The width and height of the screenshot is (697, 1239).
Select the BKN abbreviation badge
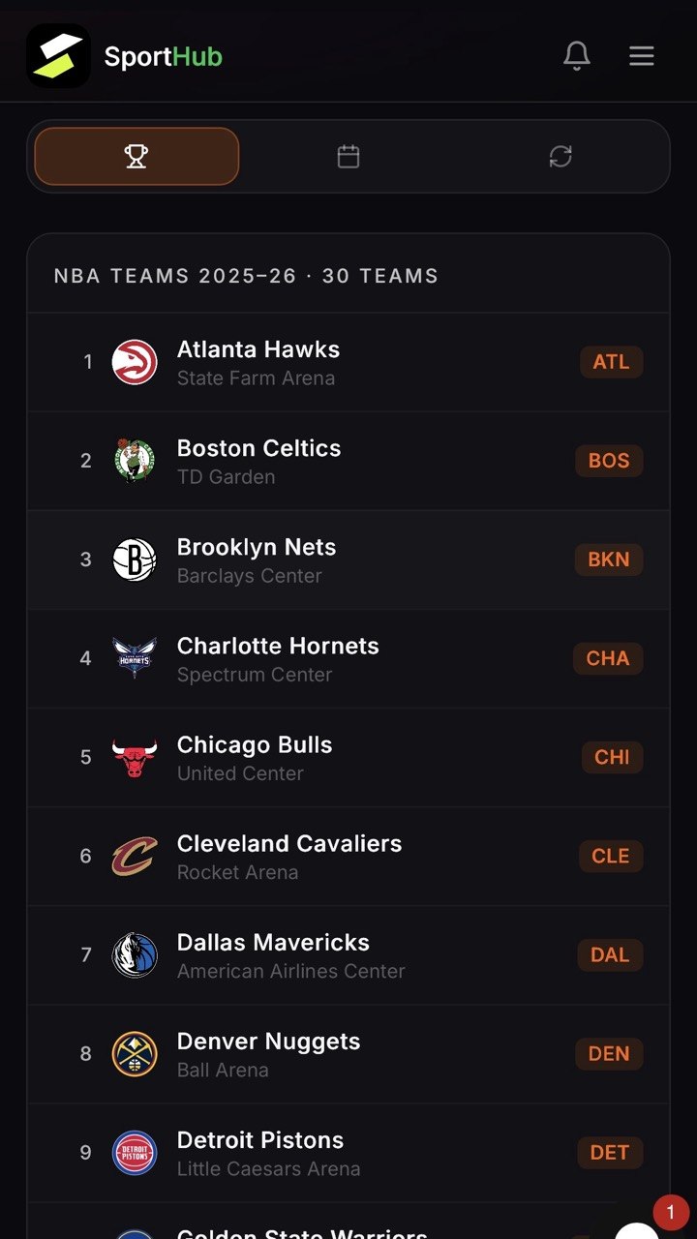[609, 559]
